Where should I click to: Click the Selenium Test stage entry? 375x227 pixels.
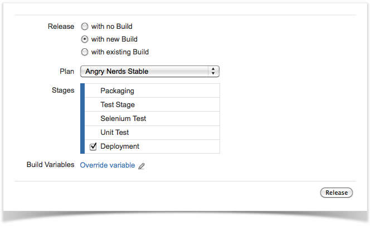(x=152, y=118)
